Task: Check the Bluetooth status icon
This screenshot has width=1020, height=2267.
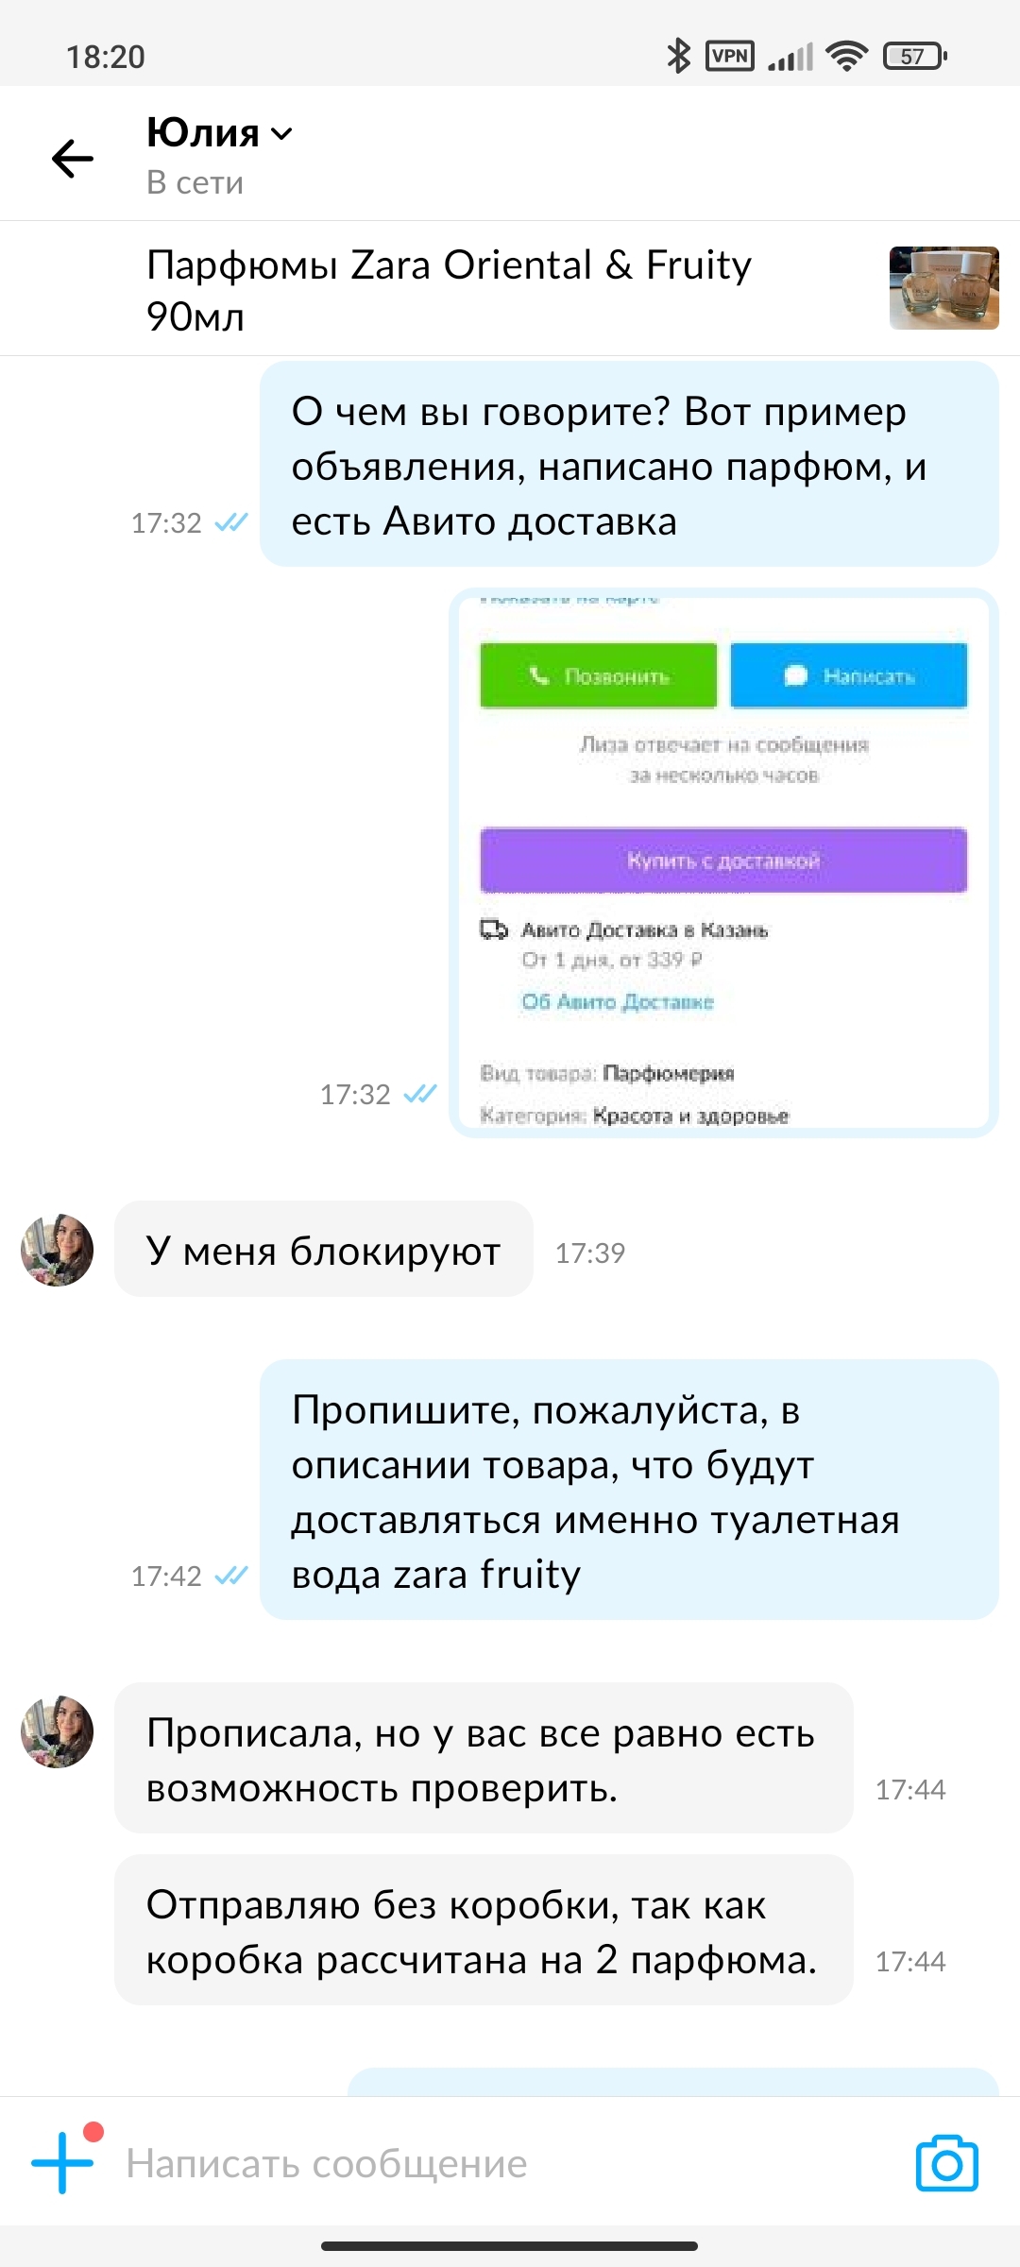Action: click(x=678, y=57)
